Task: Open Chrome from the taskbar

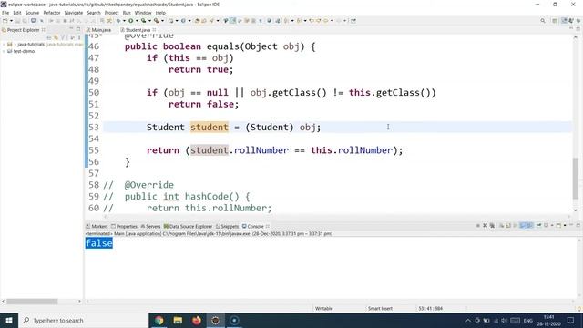Action: click(159, 320)
